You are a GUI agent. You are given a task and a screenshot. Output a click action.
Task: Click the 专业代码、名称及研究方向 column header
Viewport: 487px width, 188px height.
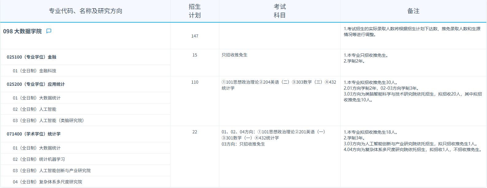click(86, 11)
